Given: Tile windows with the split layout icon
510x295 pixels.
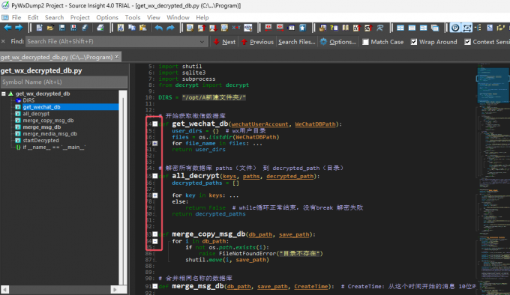Looking at the screenshot, I should (x=400, y=28).
